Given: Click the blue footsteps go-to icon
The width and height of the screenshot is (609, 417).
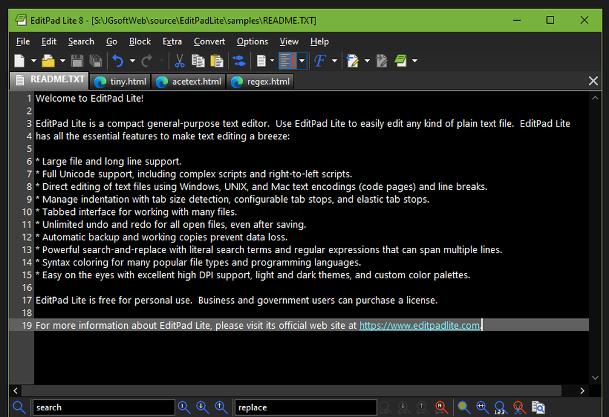Looking at the screenshot, I should pos(239,61).
